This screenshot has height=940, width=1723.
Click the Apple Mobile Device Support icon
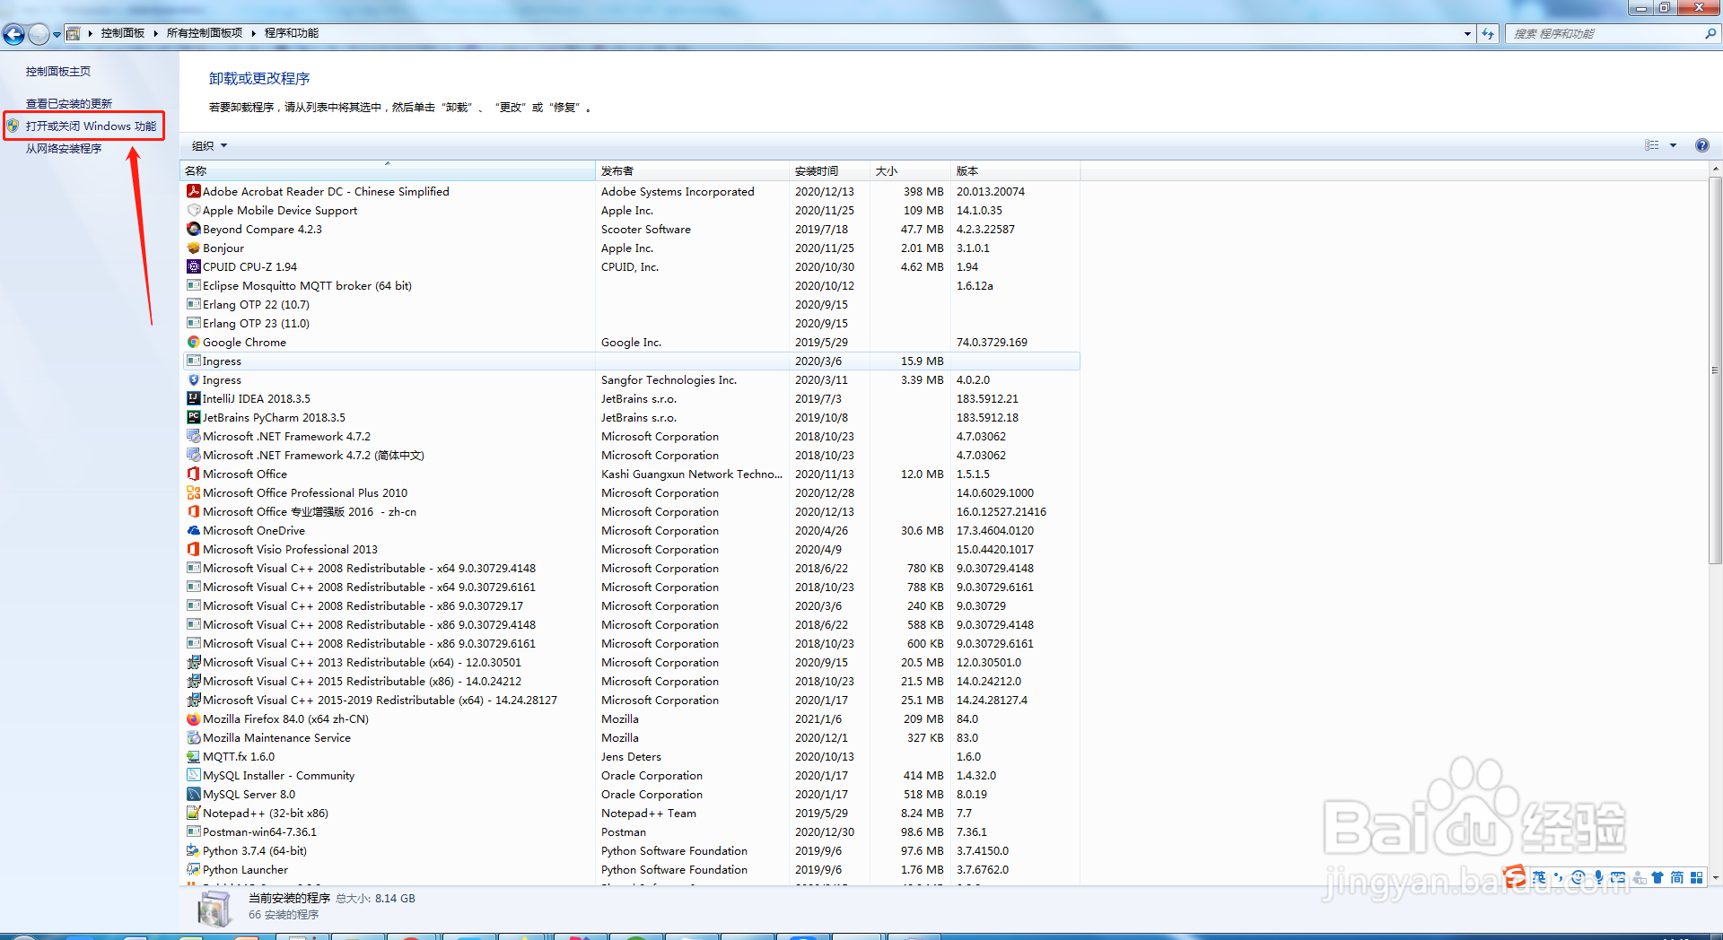(193, 210)
